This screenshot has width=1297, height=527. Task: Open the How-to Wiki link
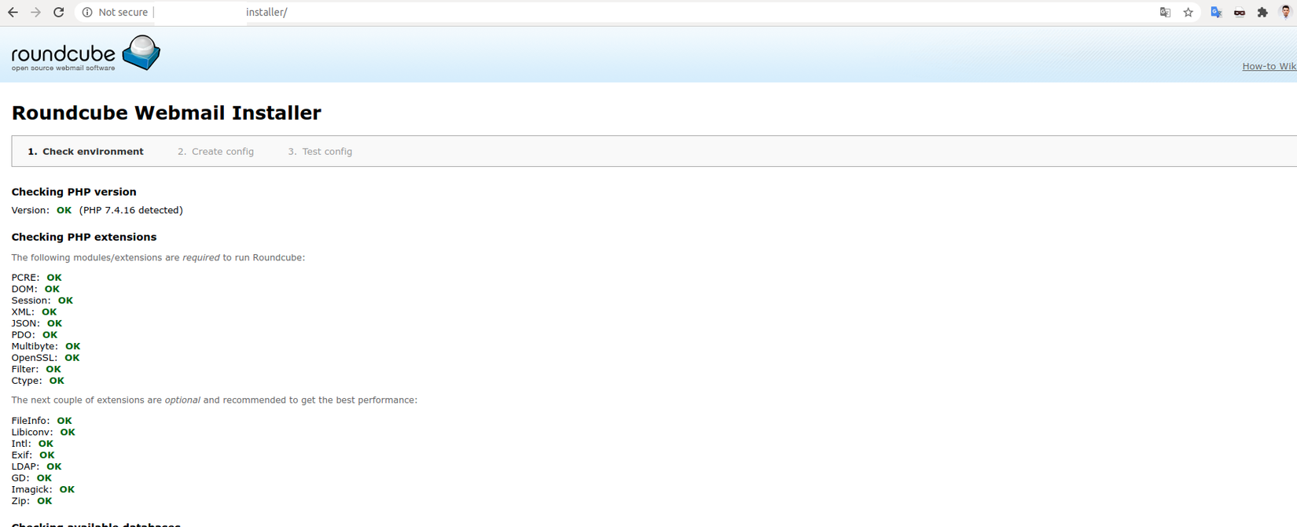click(1269, 66)
